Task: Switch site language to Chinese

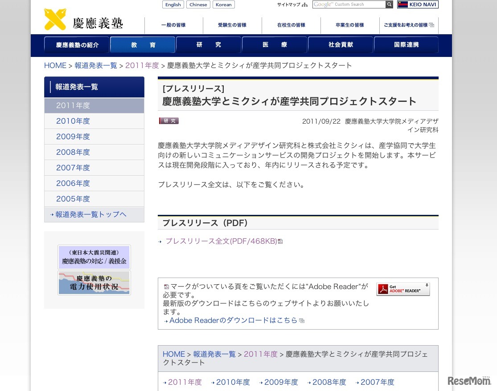Action: click(x=198, y=4)
